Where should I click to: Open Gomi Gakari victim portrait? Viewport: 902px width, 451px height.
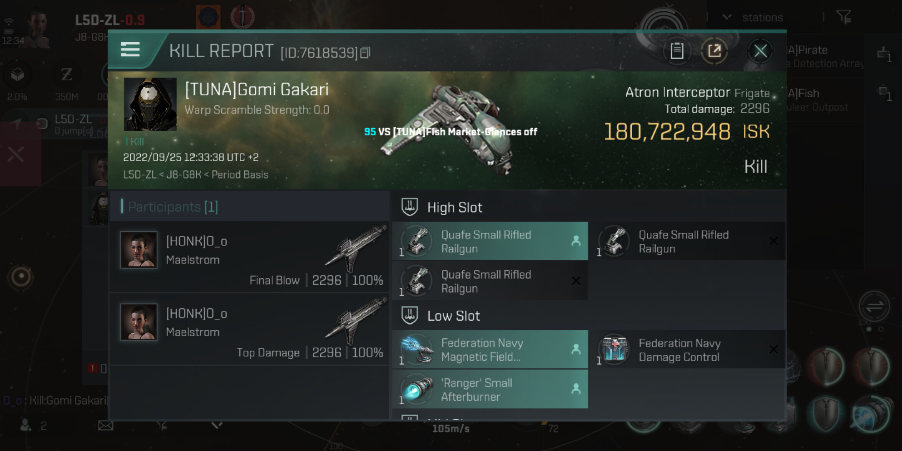point(150,104)
